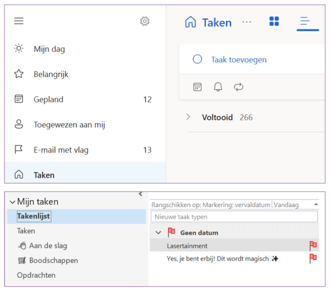Open E-mail met vlag list

[x=85, y=150]
